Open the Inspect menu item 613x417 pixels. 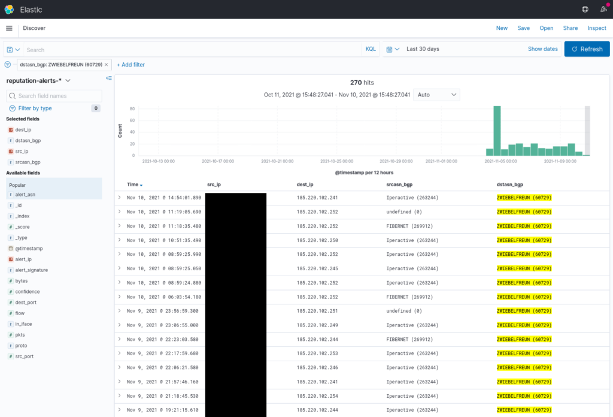point(597,28)
